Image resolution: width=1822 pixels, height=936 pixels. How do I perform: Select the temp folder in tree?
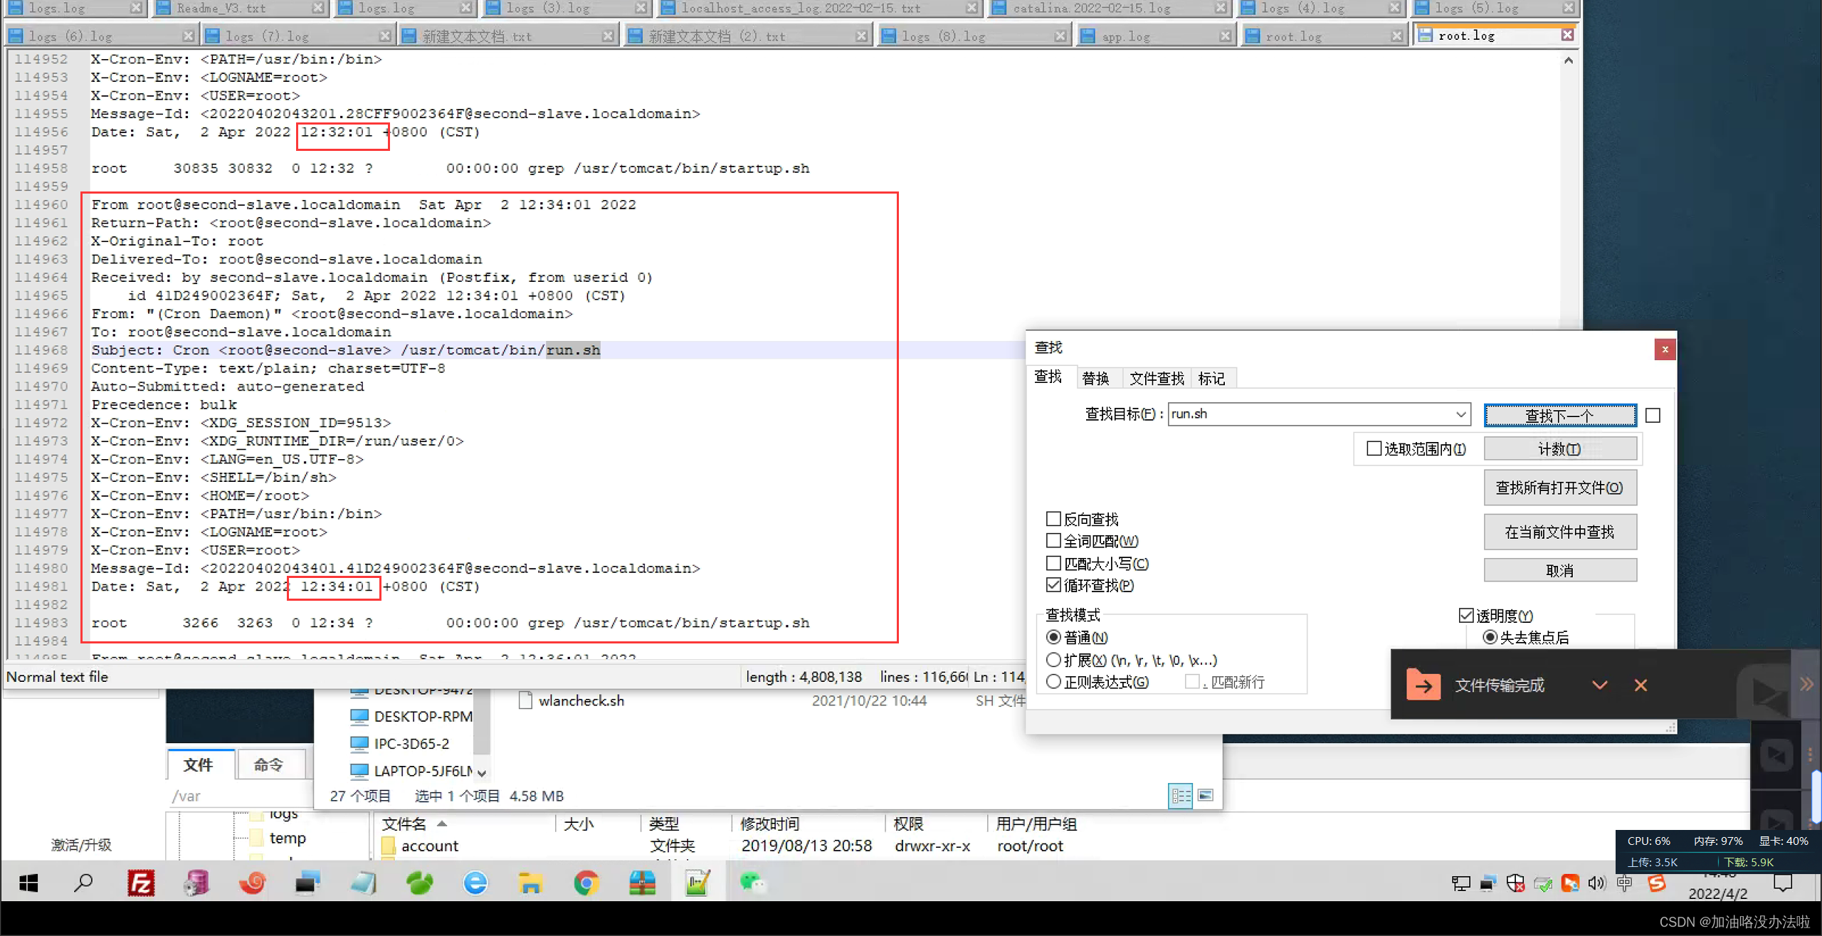coord(288,838)
